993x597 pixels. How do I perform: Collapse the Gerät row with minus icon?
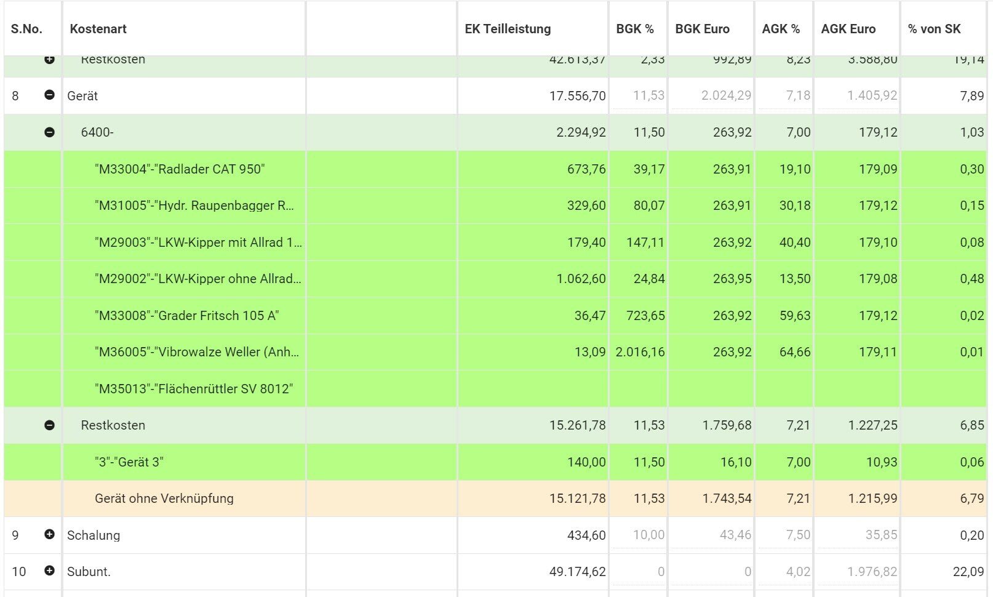[49, 95]
